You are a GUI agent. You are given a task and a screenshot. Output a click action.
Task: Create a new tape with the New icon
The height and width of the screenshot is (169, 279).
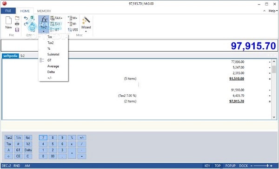(x=8, y=23)
